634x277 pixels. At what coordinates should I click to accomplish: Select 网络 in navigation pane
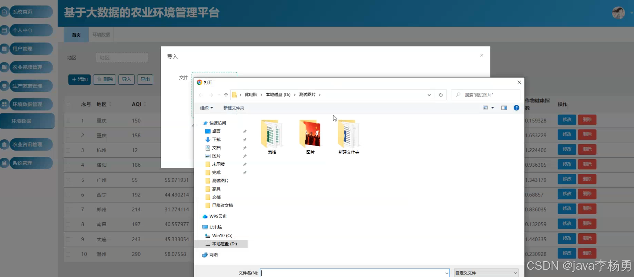coord(213,255)
